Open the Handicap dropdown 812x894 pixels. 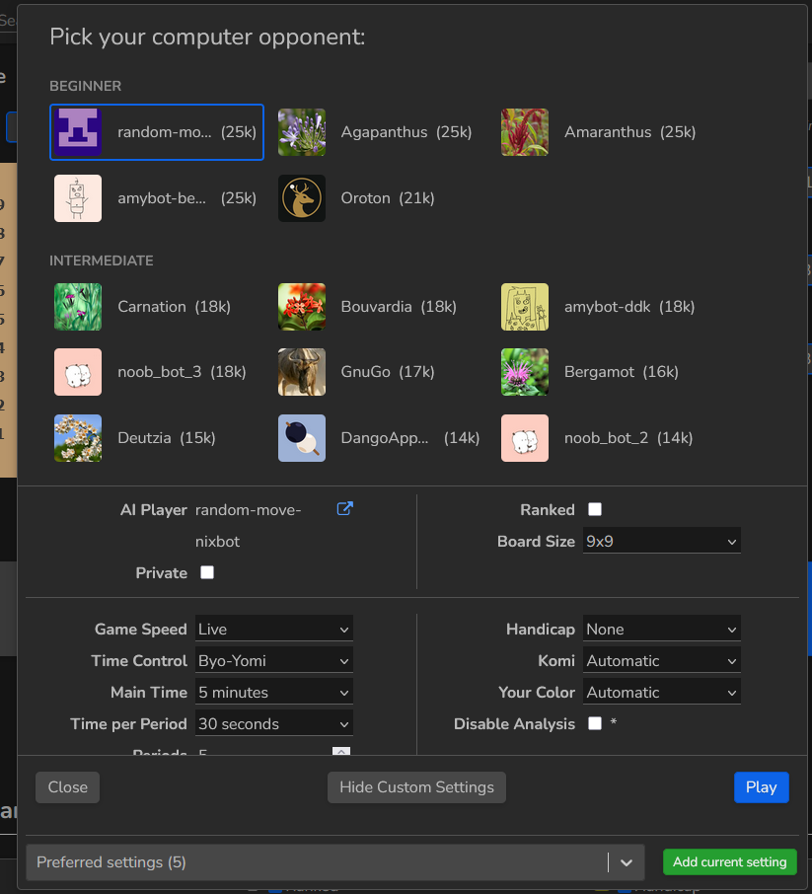click(661, 630)
